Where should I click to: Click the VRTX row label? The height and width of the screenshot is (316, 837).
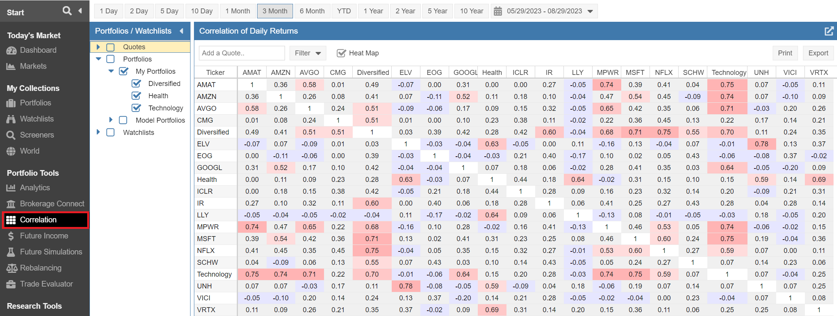click(x=206, y=310)
